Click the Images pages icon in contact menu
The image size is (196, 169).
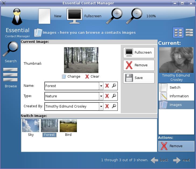click(163, 105)
